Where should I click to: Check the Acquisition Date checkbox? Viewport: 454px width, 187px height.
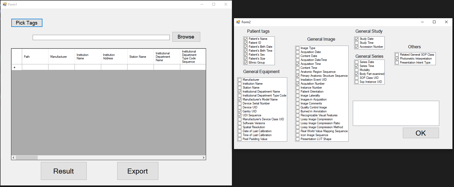(x=298, y=52)
